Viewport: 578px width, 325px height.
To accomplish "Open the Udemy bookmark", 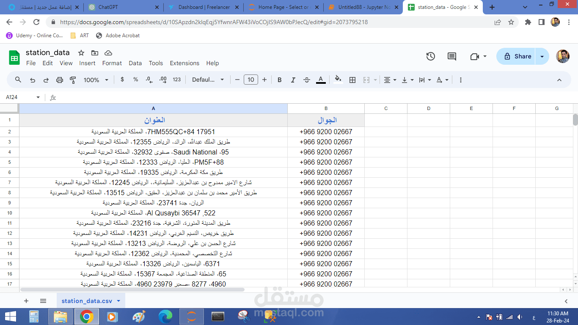I will click(x=35, y=36).
